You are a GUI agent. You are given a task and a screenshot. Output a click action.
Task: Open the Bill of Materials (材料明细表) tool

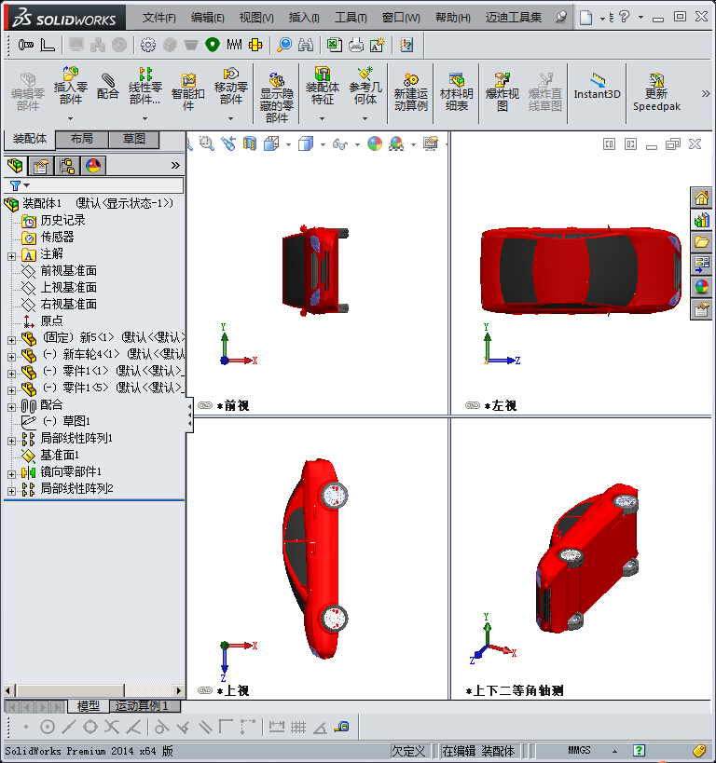tap(457, 91)
